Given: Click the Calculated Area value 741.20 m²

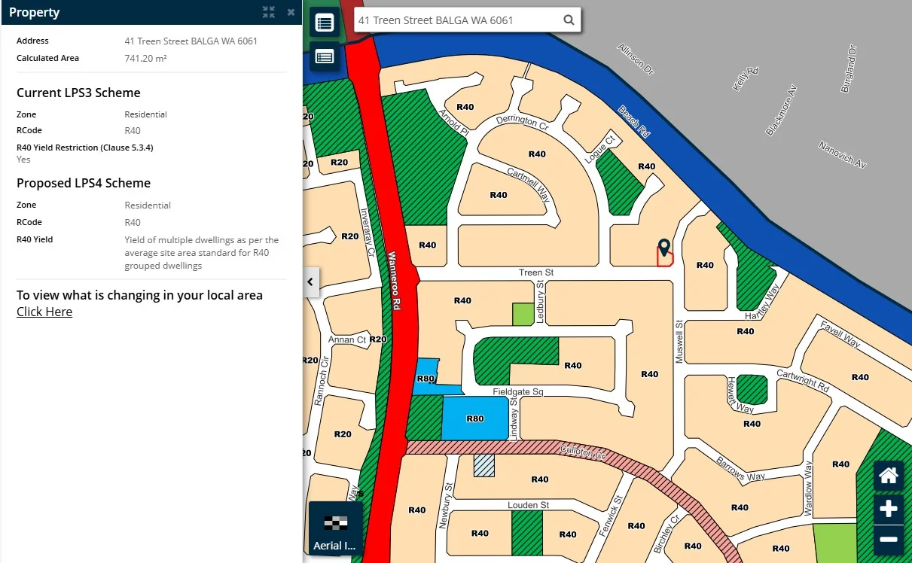Looking at the screenshot, I should click(x=145, y=58).
